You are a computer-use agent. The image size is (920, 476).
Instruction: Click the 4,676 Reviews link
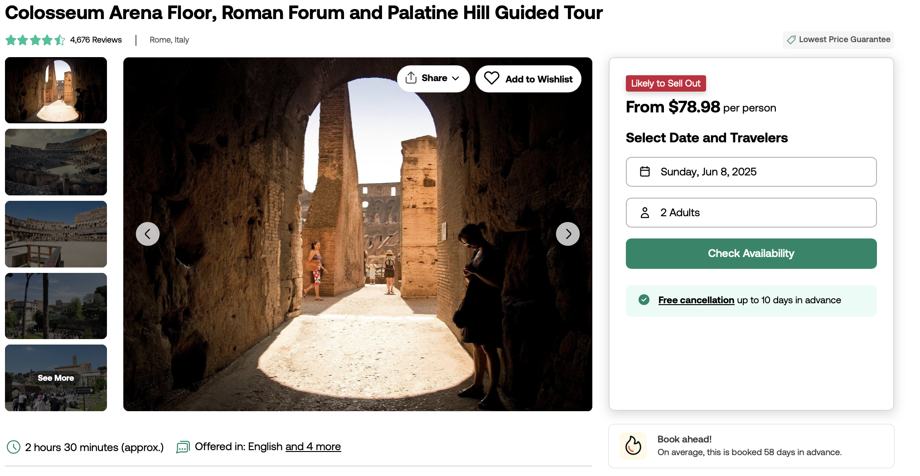click(x=96, y=40)
